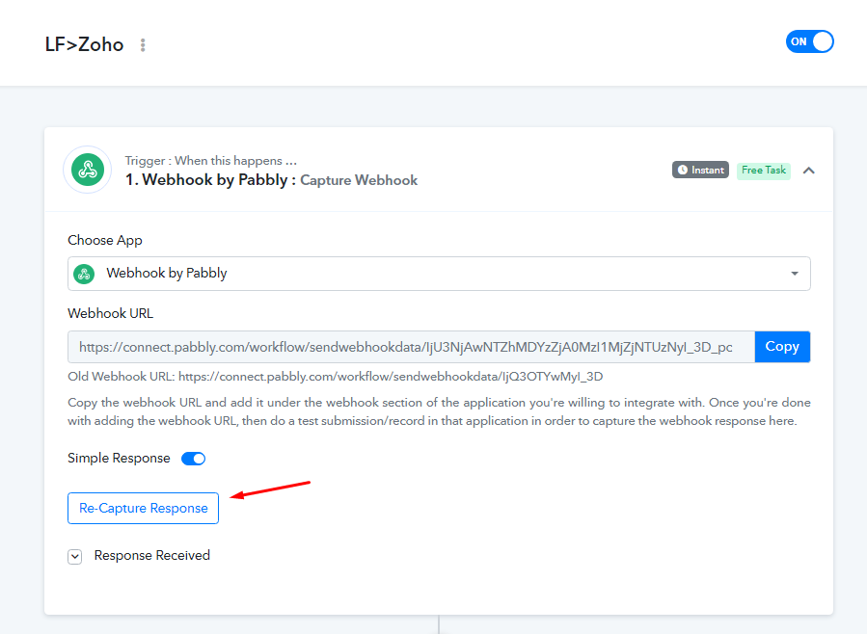Turn off the workflow ON switch

click(809, 42)
